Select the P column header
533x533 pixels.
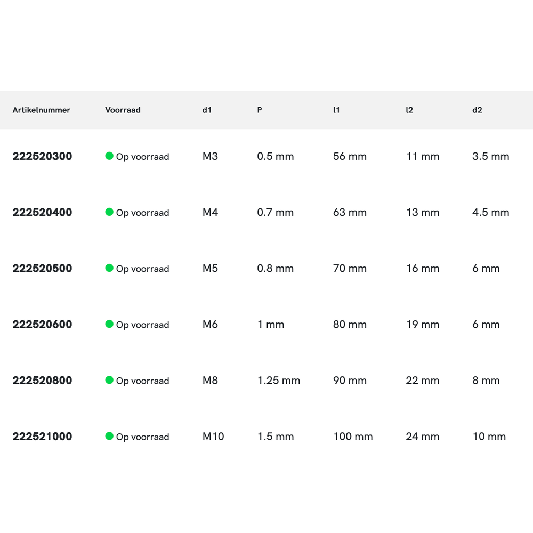coord(260,110)
